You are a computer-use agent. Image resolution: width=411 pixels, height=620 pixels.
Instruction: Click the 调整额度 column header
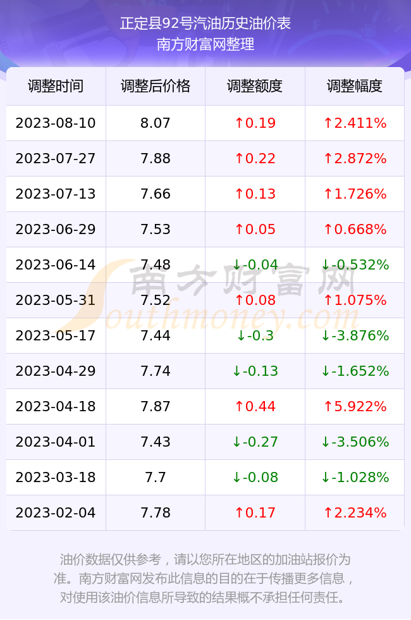(x=255, y=86)
